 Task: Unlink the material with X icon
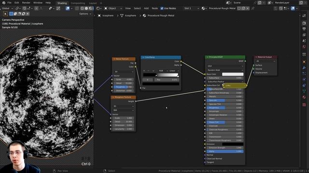coord(248,9)
